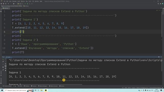The image size is (164, 92).
Task: Click the Open folder toolbar icon
Action: pos(1,4)
